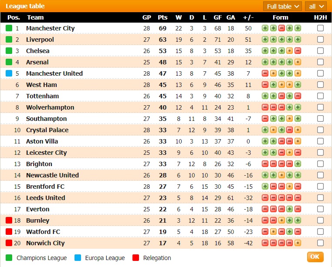
Task: Sort table by Pts column header
Action: tap(163, 17)
